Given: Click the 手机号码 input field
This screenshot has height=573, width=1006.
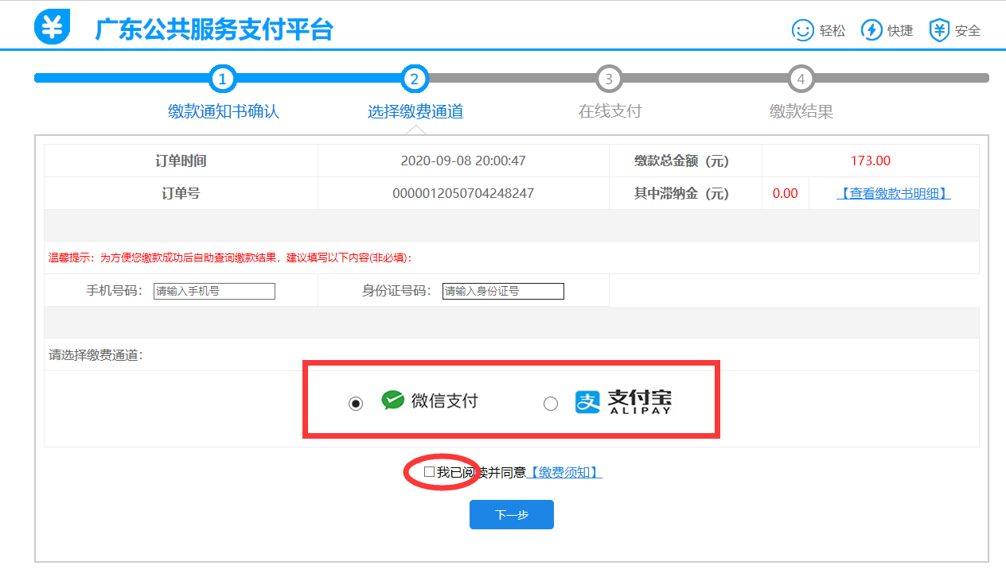Looking at the screenshot, I should click(x=214, y=292).
